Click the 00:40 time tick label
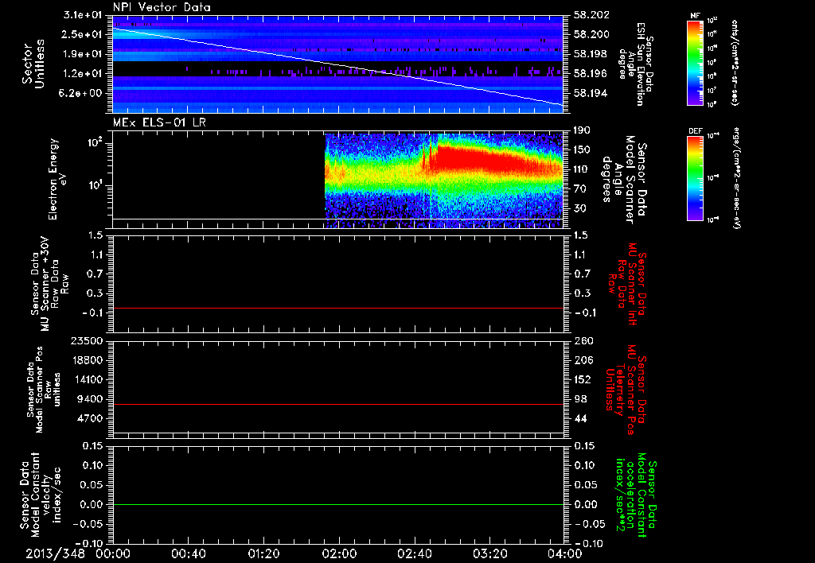815x563 pixels. click(188, 553)
